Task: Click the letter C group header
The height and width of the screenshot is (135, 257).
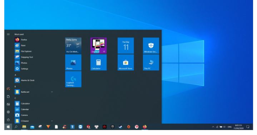Action: [x=15, y=98]
